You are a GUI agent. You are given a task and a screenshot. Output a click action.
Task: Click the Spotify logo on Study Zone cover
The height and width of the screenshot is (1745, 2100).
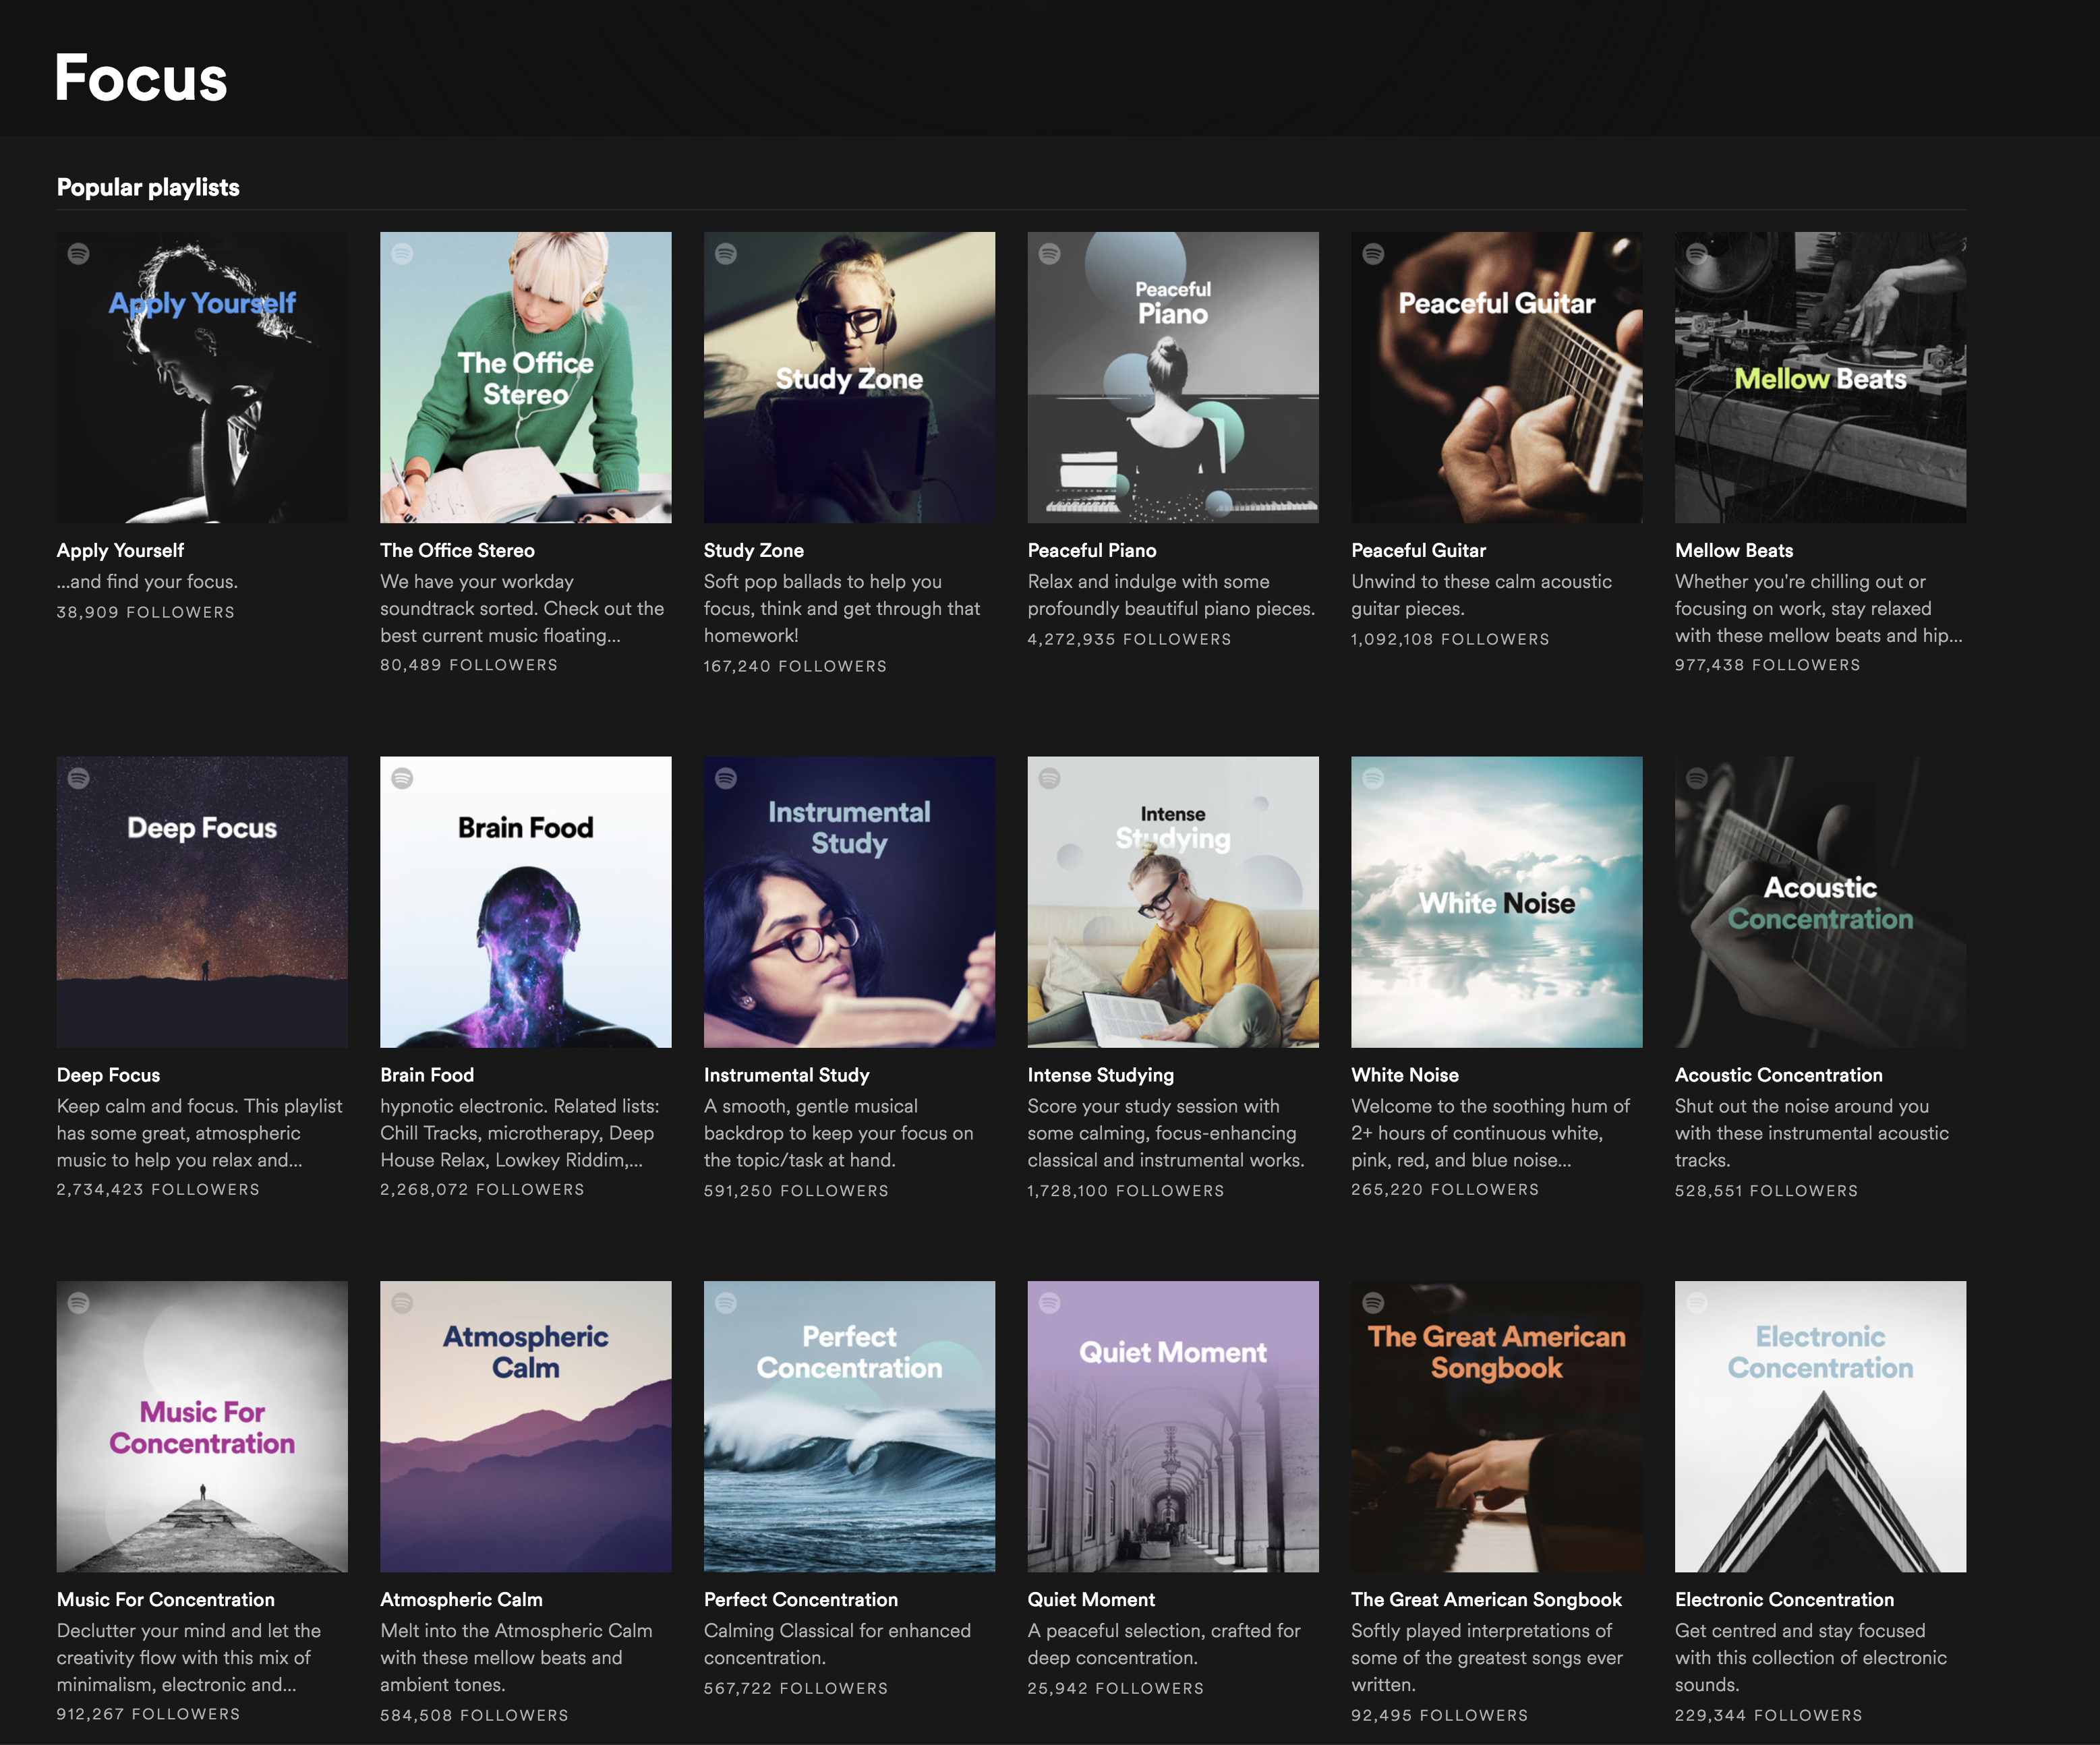(x=726, y=254)
